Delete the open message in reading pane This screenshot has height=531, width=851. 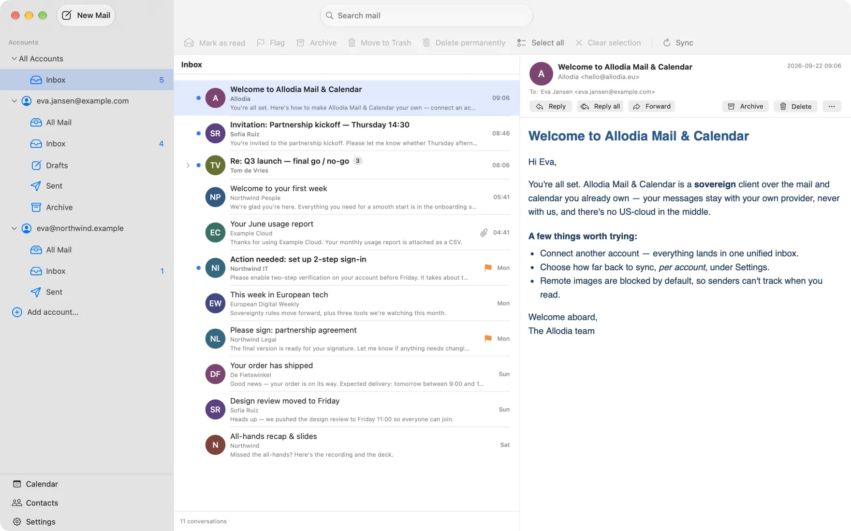795,106
